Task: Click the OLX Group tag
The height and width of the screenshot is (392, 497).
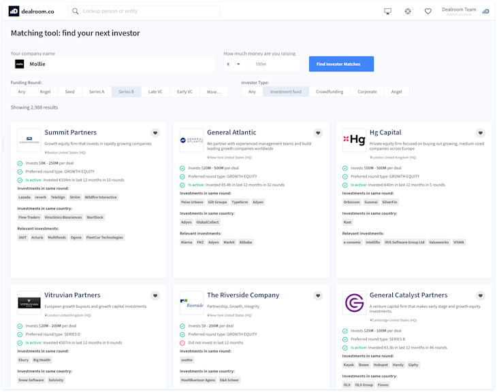Action: tap(364, 385)
